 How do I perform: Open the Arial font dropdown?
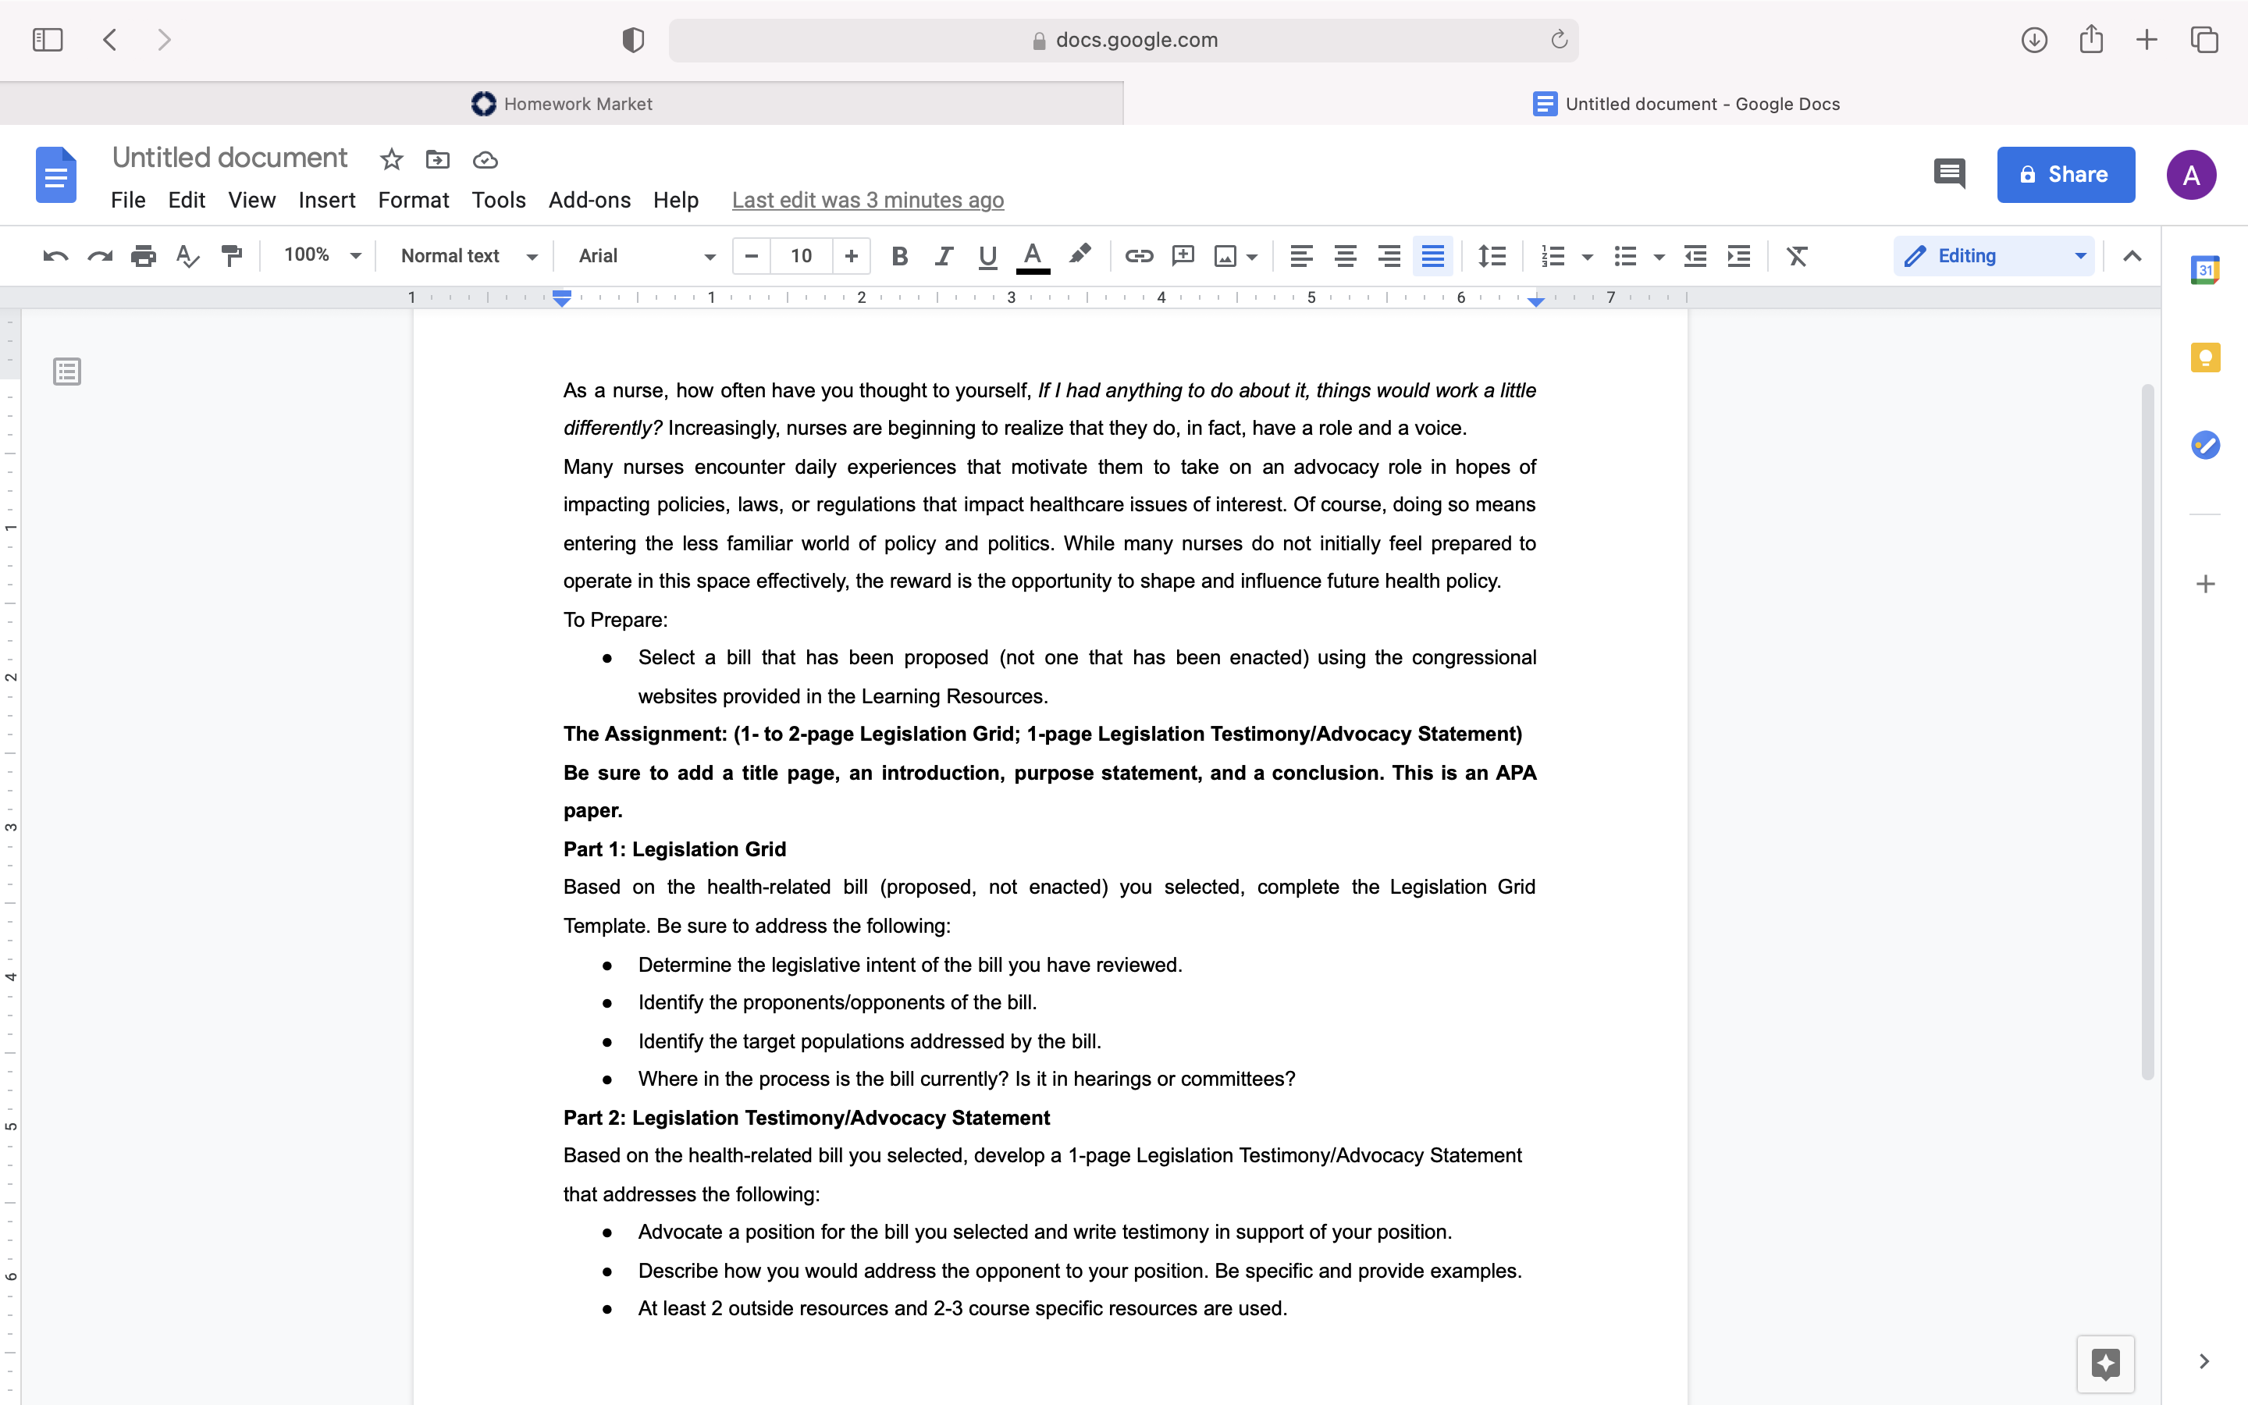[x=646, y=255]
